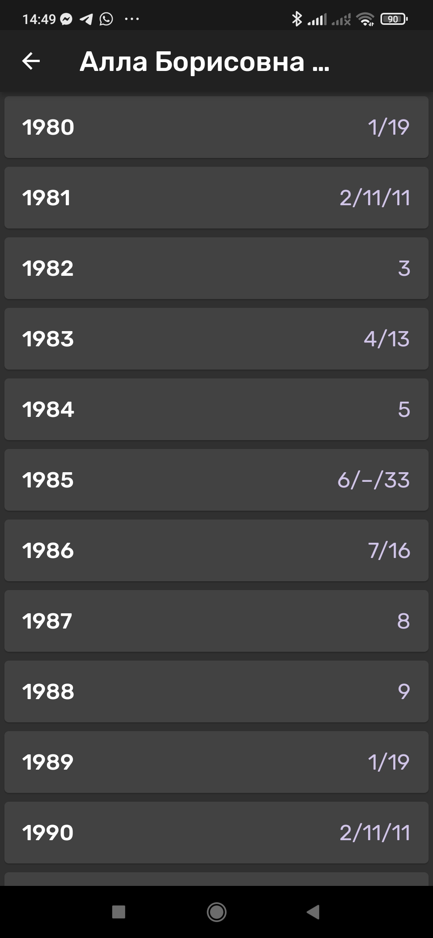Screen dimensions: 433x938
Task: Open the 1988 list item
Action: point(216,691)
